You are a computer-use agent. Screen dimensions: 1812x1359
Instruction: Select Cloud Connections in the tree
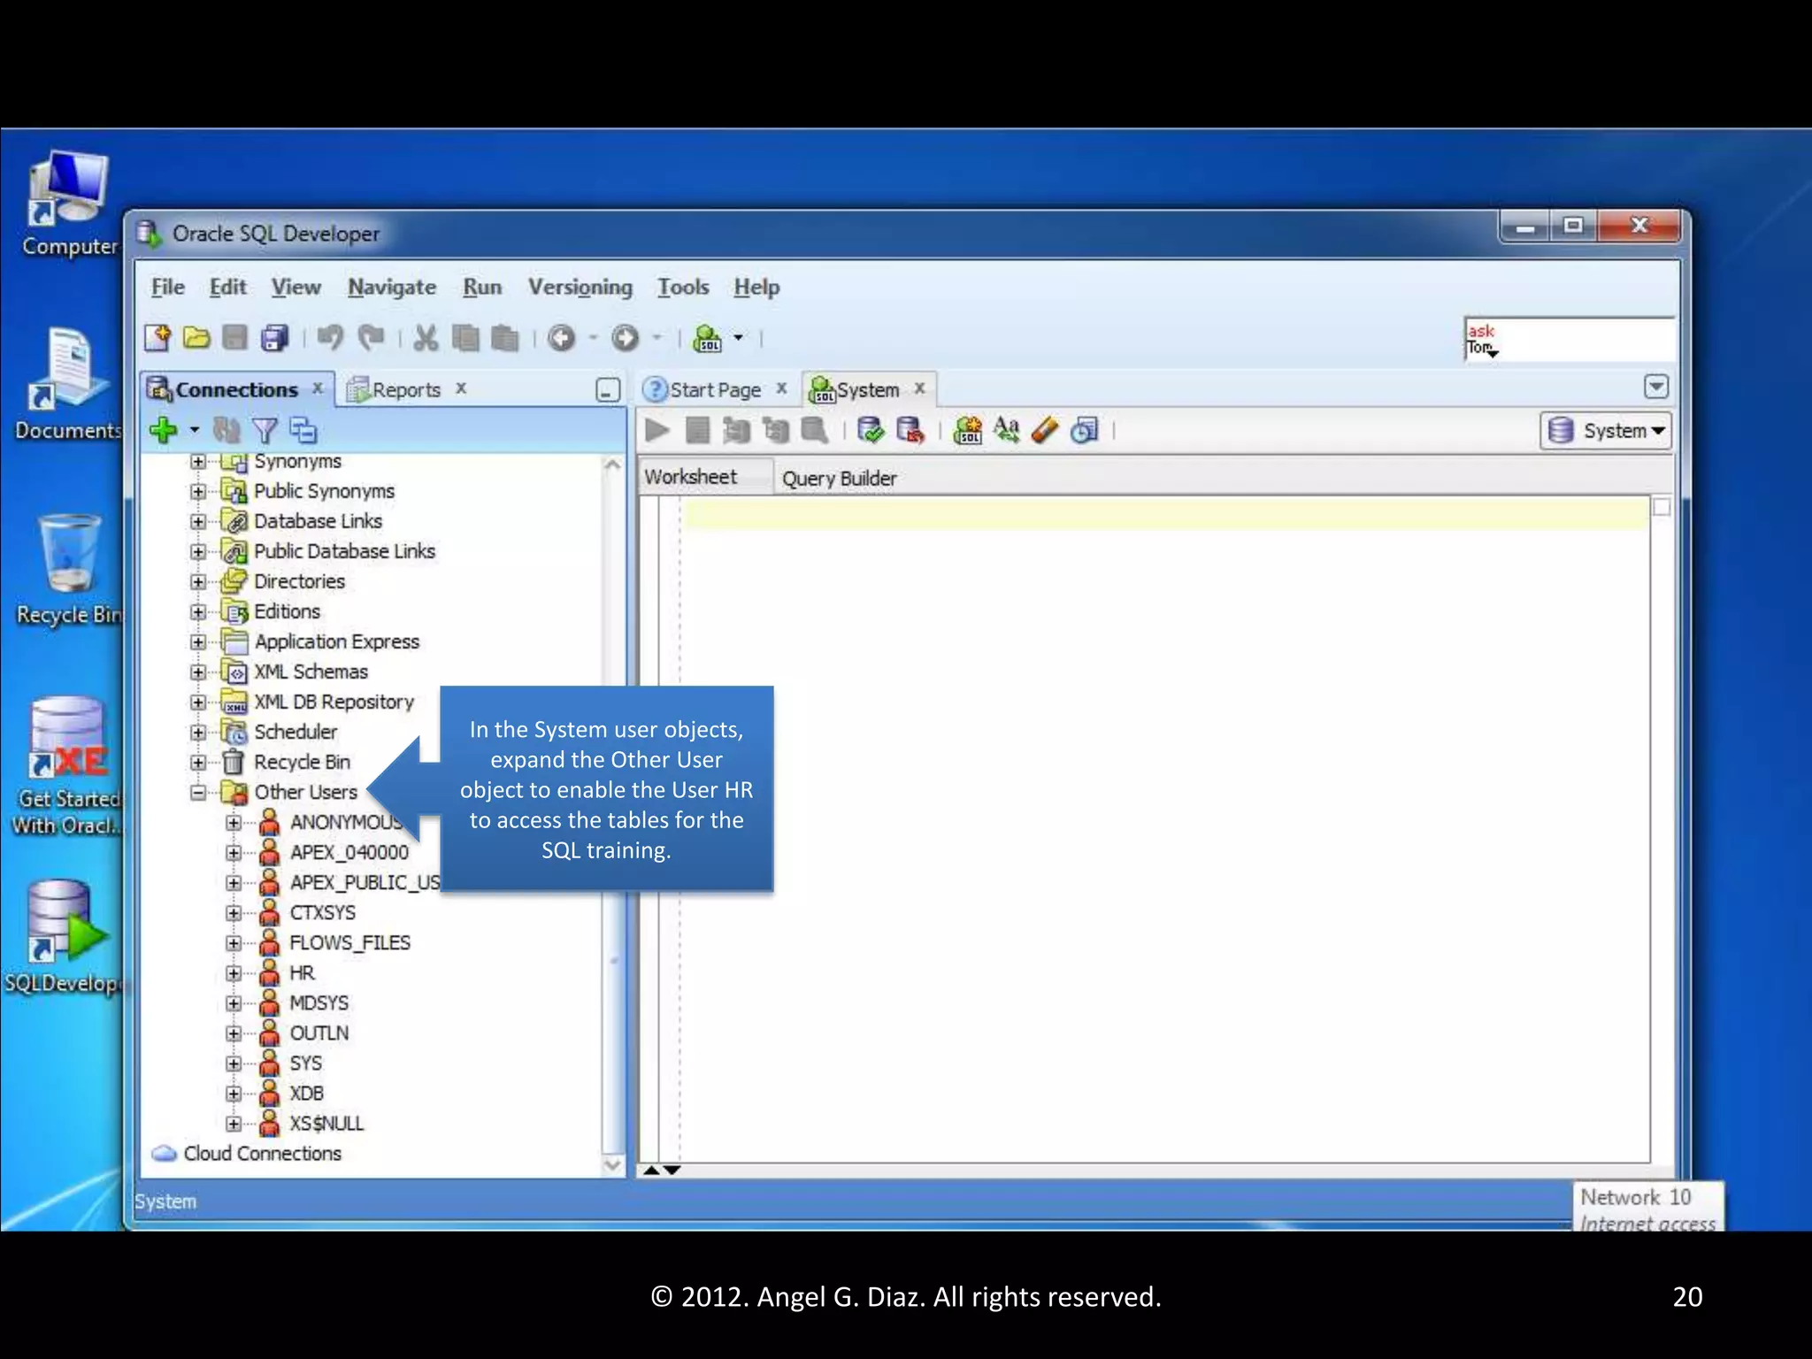click(x=262, y=1154)
